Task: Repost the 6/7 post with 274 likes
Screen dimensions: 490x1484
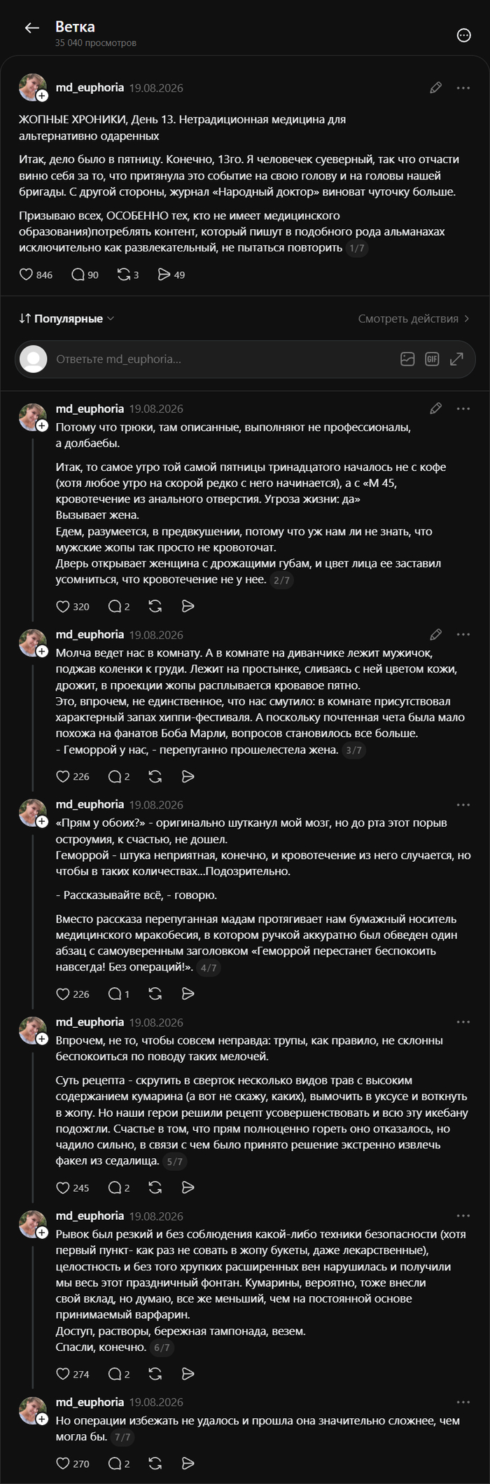Action: pos(155,1374)
